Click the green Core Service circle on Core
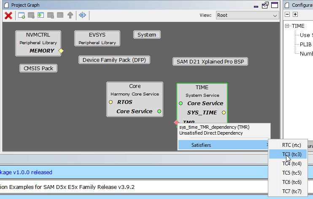Image resolution: width=313 pixels, height=199 pixels. tap(159, 111)
